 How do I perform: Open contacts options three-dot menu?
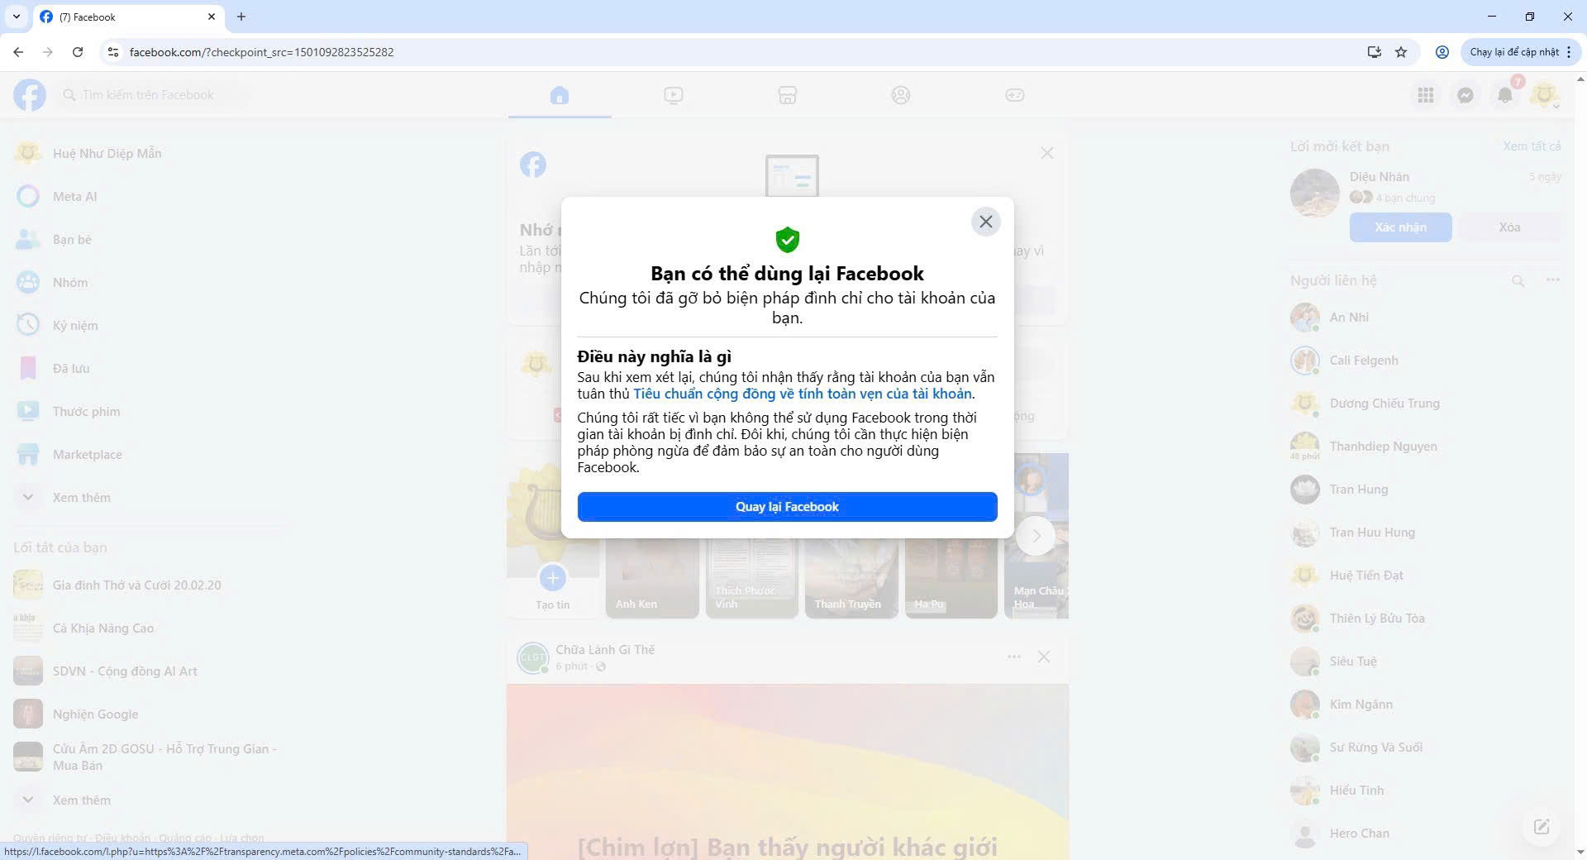[1553, 280]
